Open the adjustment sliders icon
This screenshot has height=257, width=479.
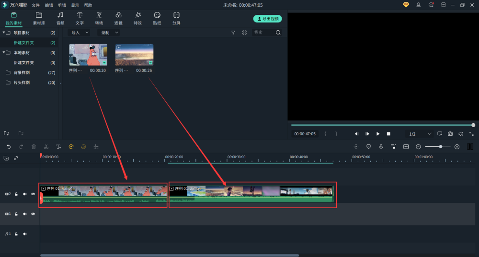(x=96, y=147)
